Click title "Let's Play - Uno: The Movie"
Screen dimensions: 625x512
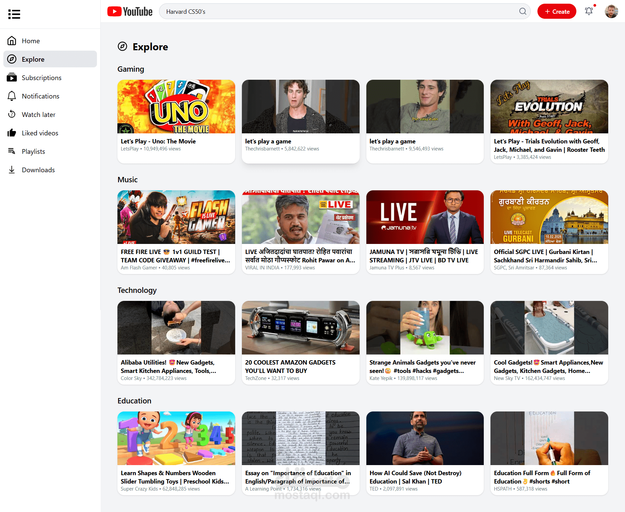point(158,141)
